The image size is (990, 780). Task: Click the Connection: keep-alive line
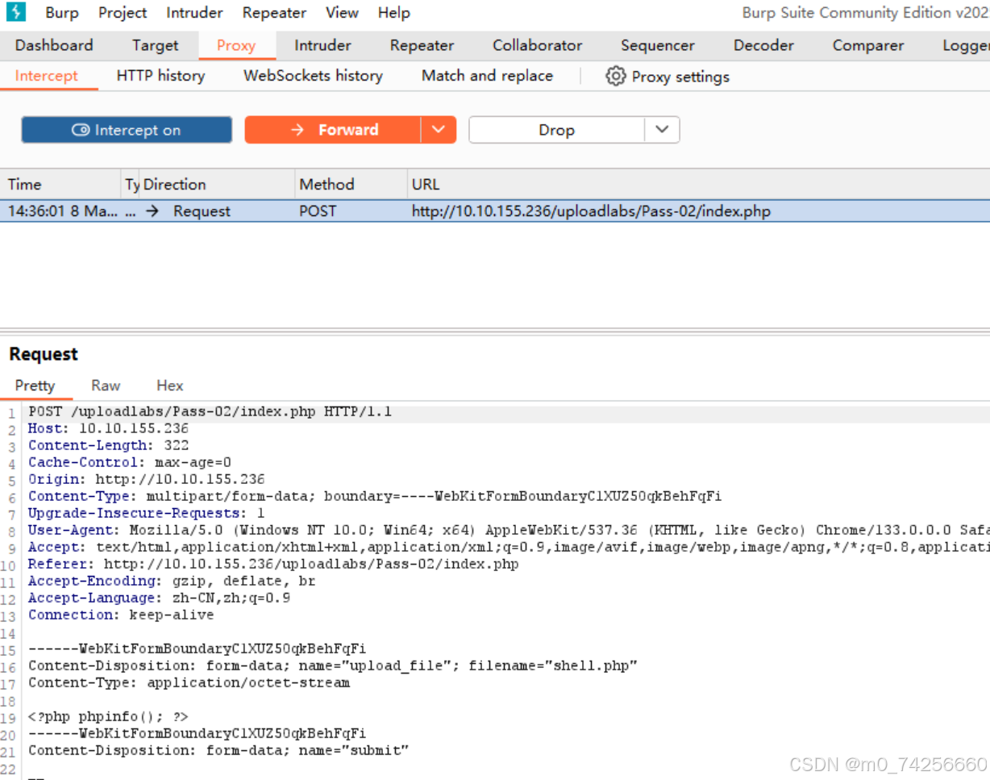(x=121, y=615)
